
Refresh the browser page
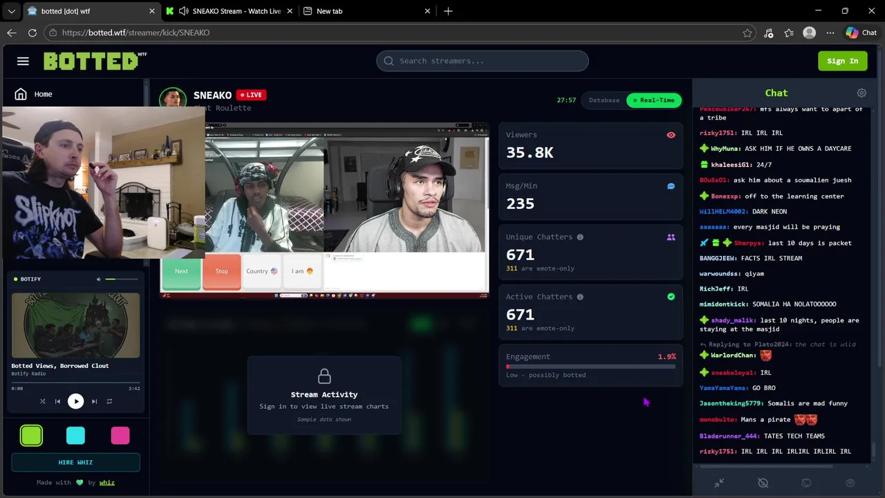pos(32,33)
